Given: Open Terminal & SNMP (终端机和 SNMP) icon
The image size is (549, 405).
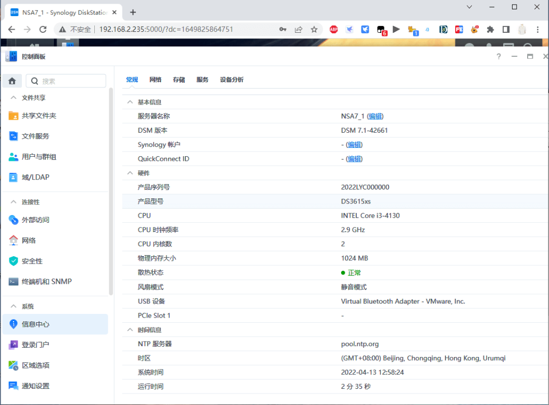Looking at the screenshot, I should pos(14,282).
